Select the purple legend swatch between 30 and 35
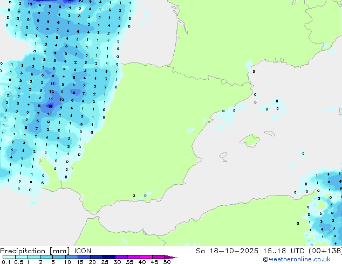 pos(121,257)
